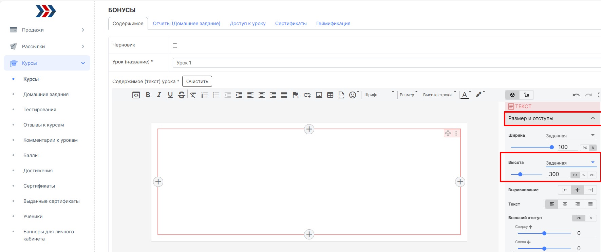Set panel Текст alignment to left
This screenshot has width=601, height=252.
click(552, 204)
